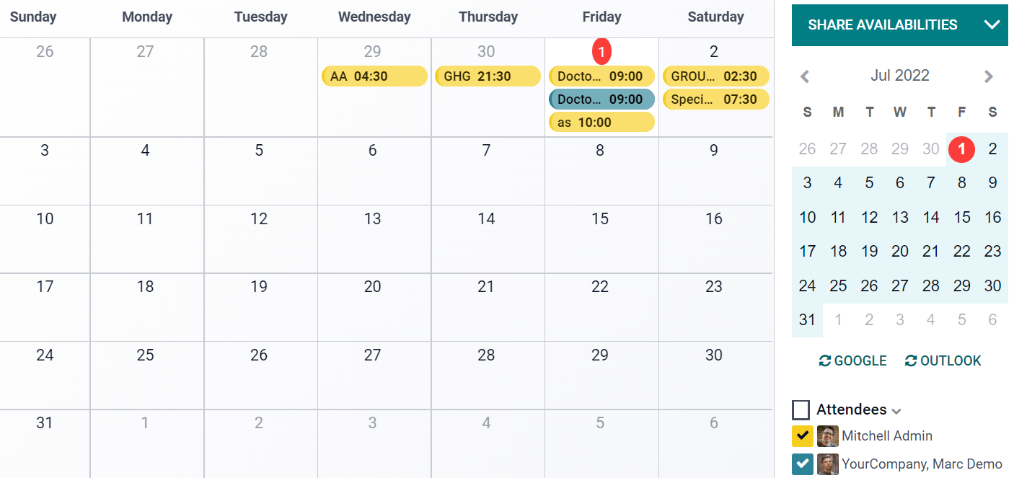1014x478 pixels.
Task: Click the previous month arrow in mini calendar
Action: pyautogui.click(x=805, y=76)
